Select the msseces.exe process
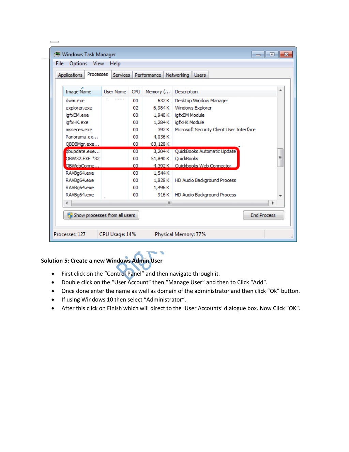This screenshot has width=349, height=452. tap(170, 130)
